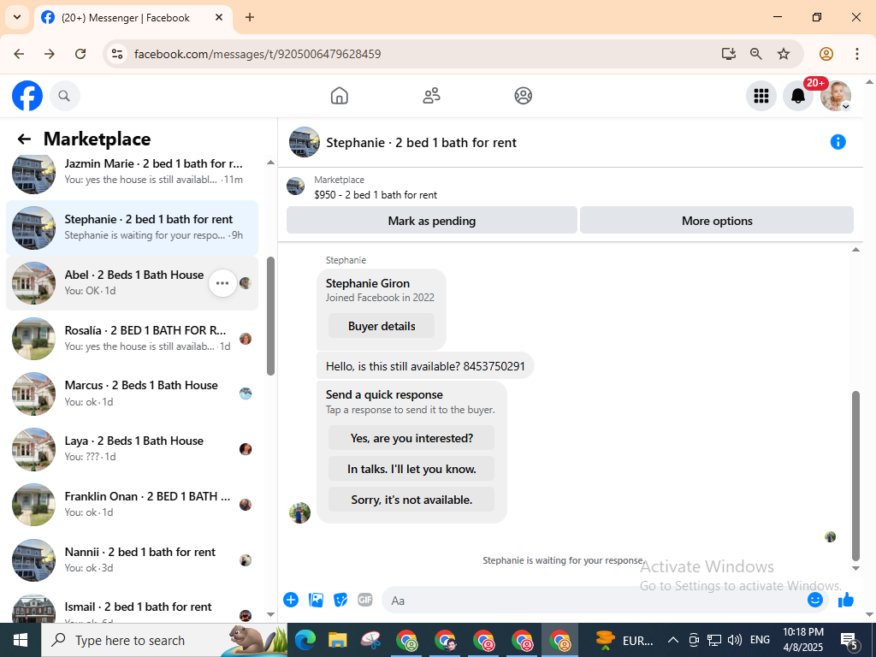The height and width of the screenshot is (657, 876).
Task: Click Stephanie's avatar next to her message
Action: click(x=299, y=512)
